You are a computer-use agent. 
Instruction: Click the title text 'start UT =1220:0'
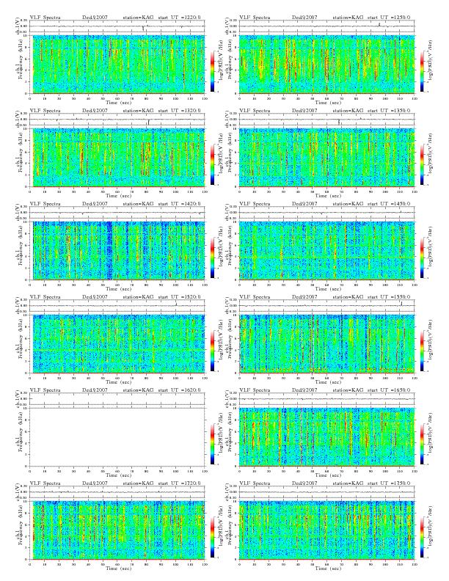(x=179, y=18)
